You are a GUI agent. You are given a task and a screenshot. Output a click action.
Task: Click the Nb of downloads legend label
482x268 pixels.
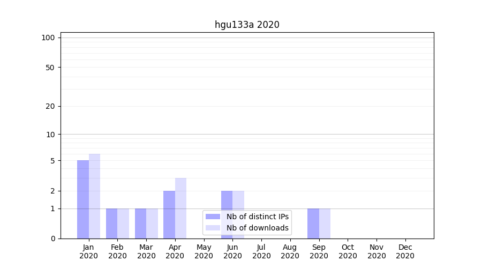(257, 228)
